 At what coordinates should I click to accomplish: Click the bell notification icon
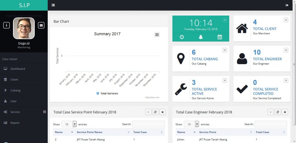(201, 37)
